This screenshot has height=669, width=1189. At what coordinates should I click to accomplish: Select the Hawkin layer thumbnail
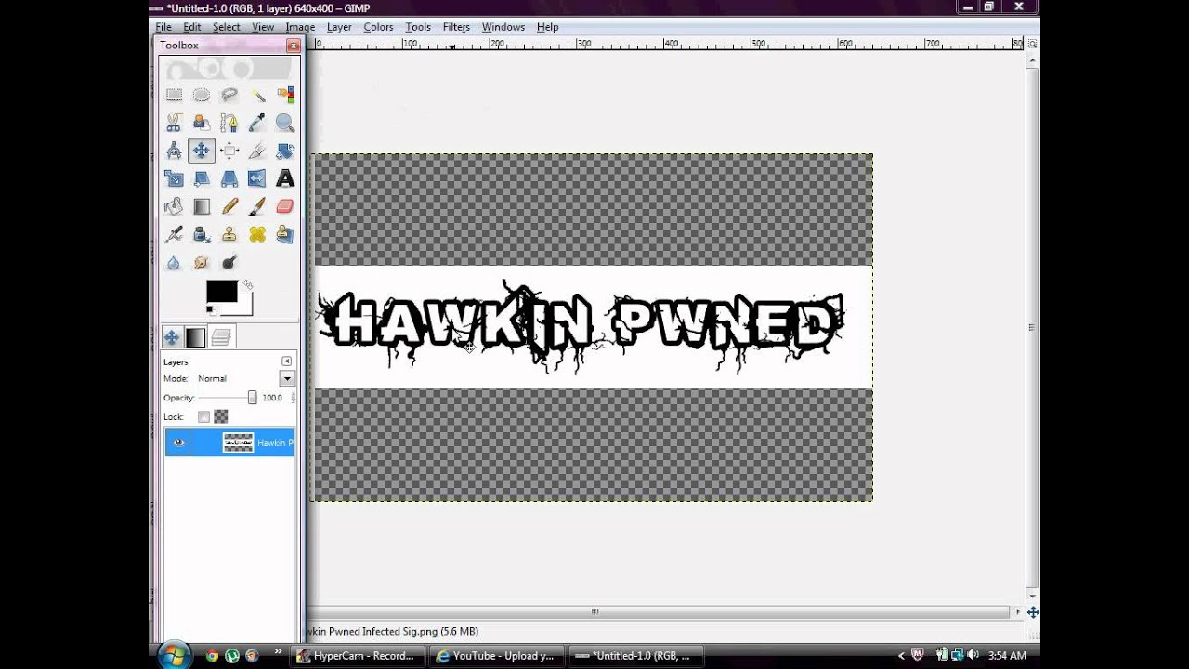point(238,443)
